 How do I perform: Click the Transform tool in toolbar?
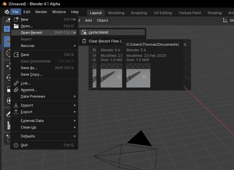7,100
